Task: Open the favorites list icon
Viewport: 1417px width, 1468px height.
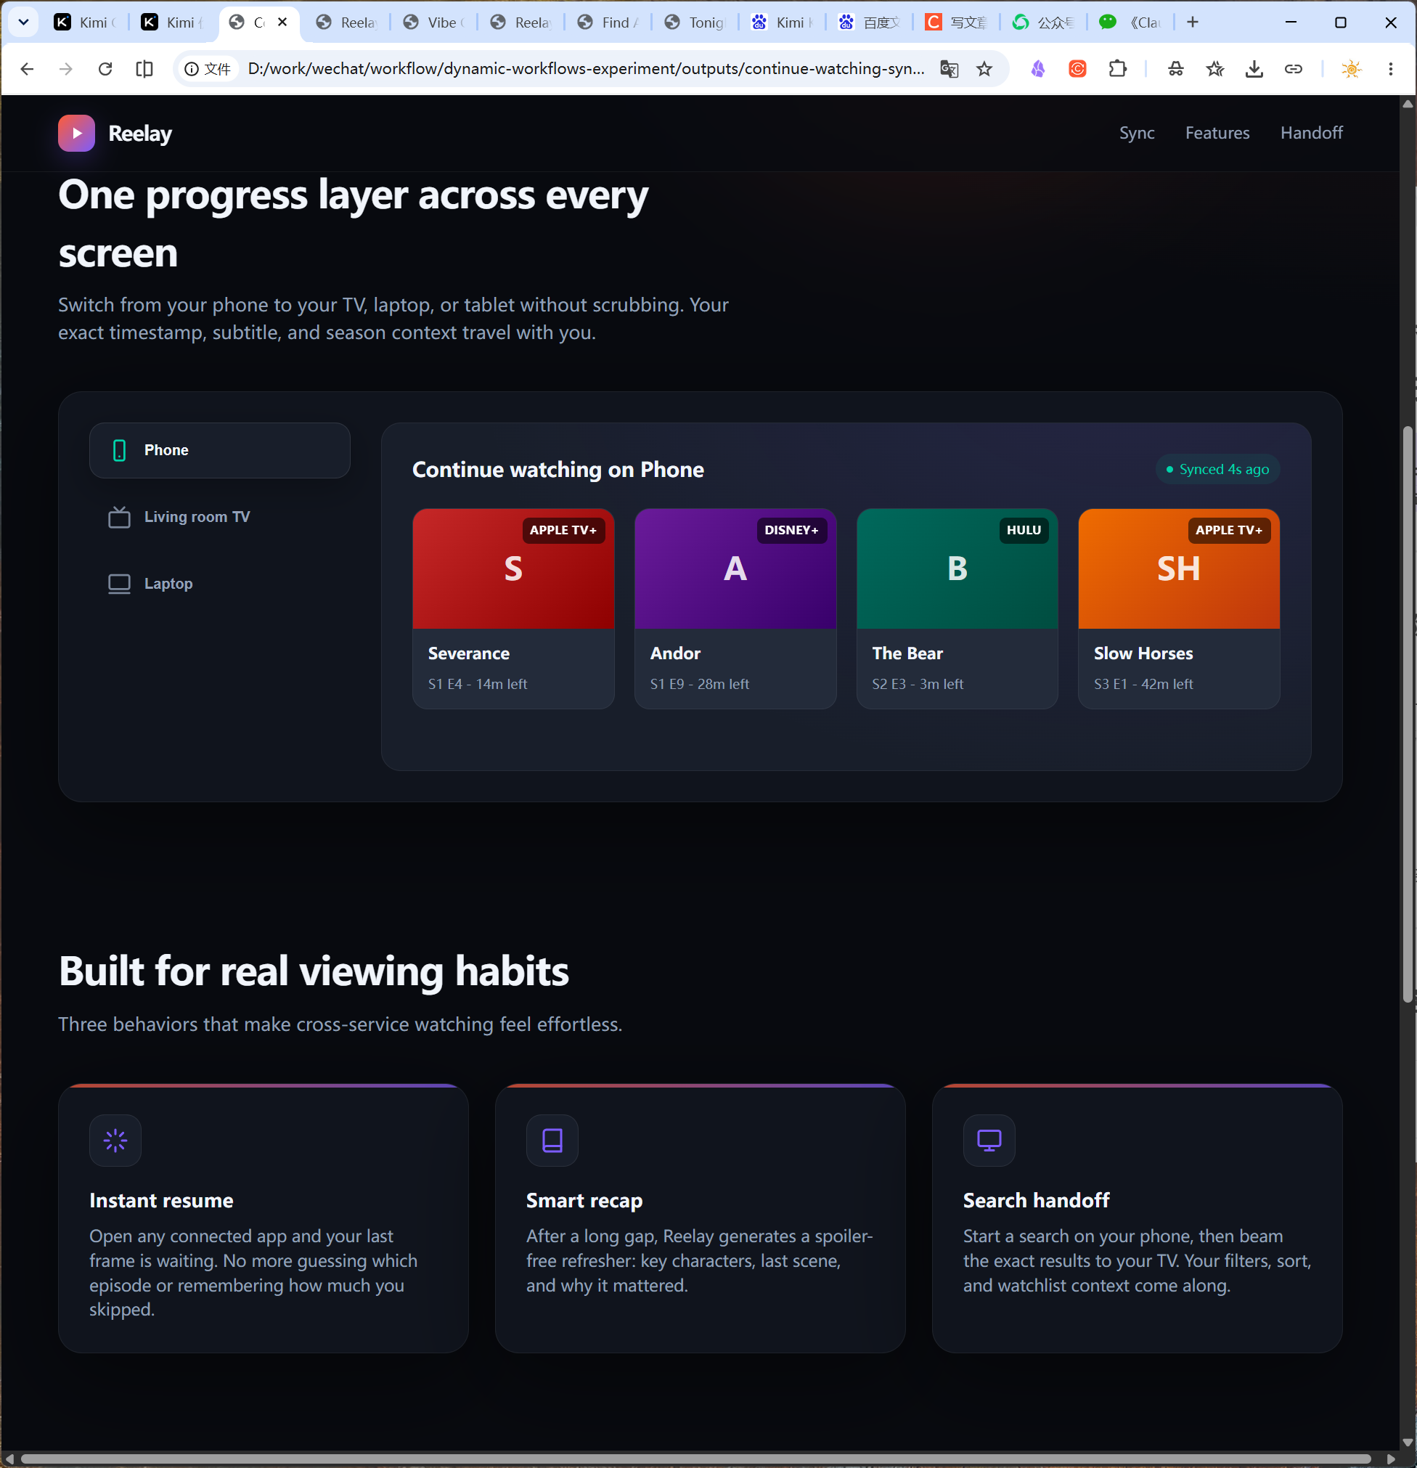Action: tap(1214, 69)
